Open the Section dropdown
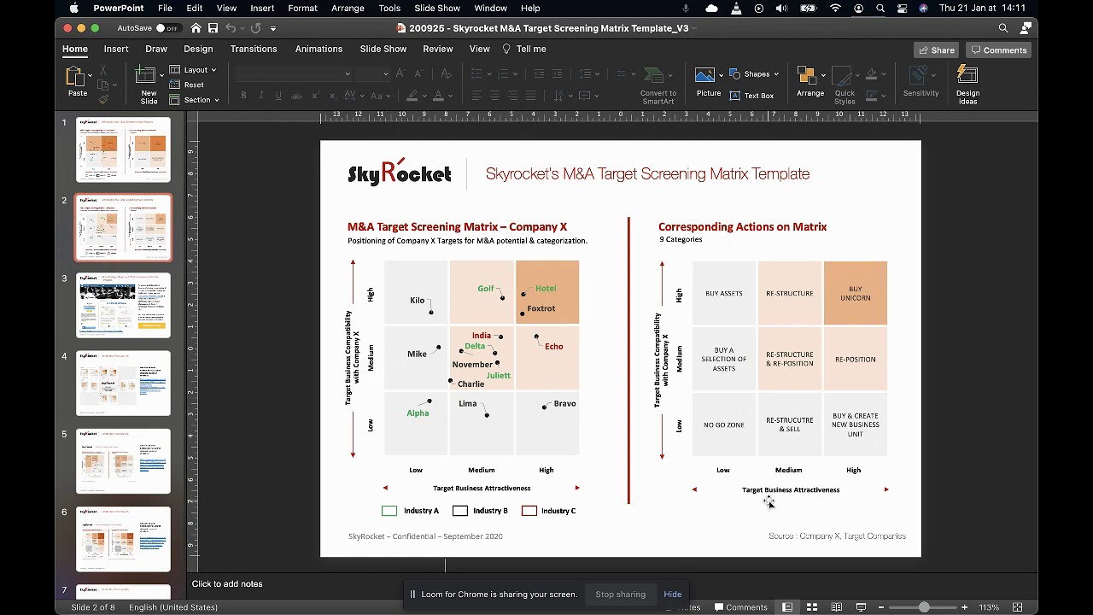 pos(194,100)
